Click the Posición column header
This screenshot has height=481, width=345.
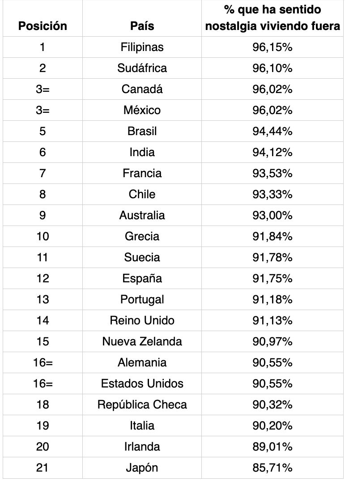pos(43,26)
